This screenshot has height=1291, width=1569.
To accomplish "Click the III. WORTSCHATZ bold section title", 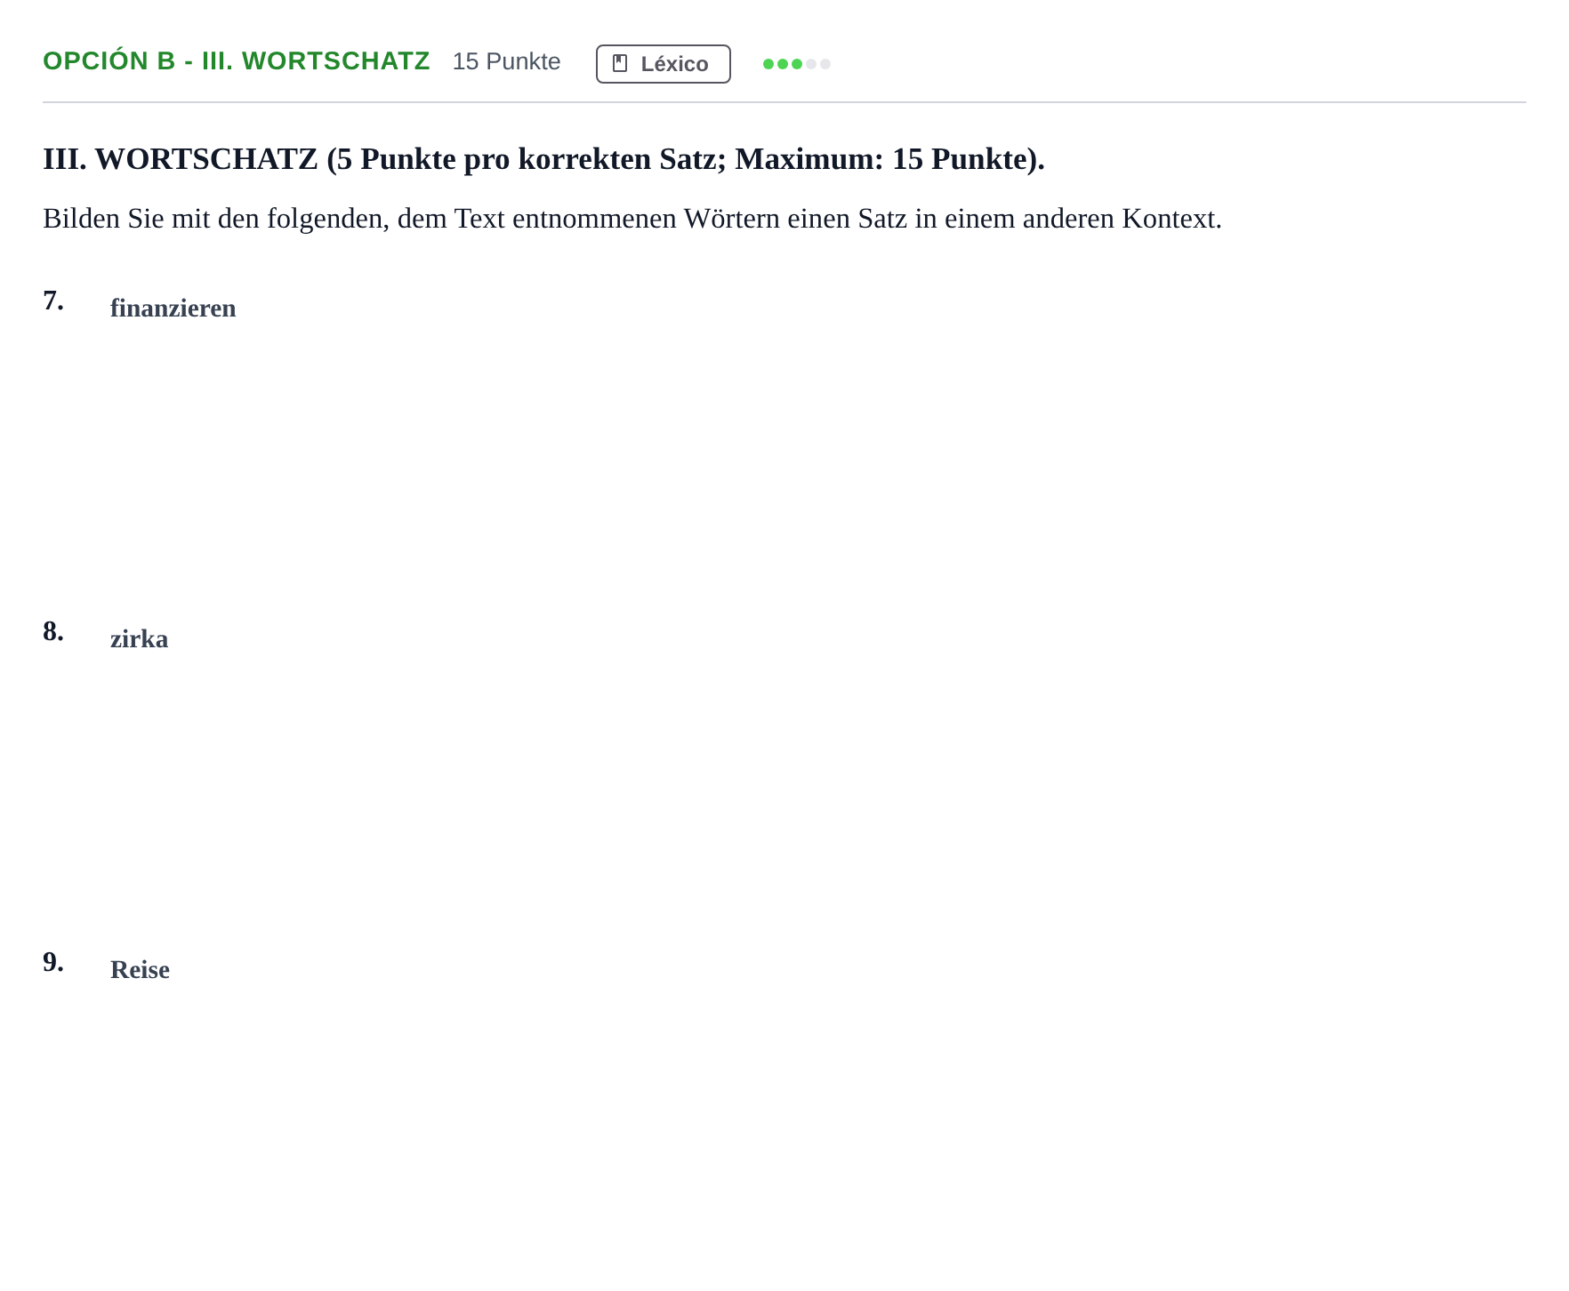I will (543, 159).
